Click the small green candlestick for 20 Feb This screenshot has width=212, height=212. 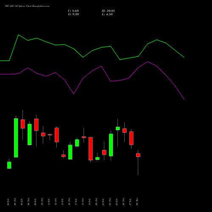tap(98, 159)
